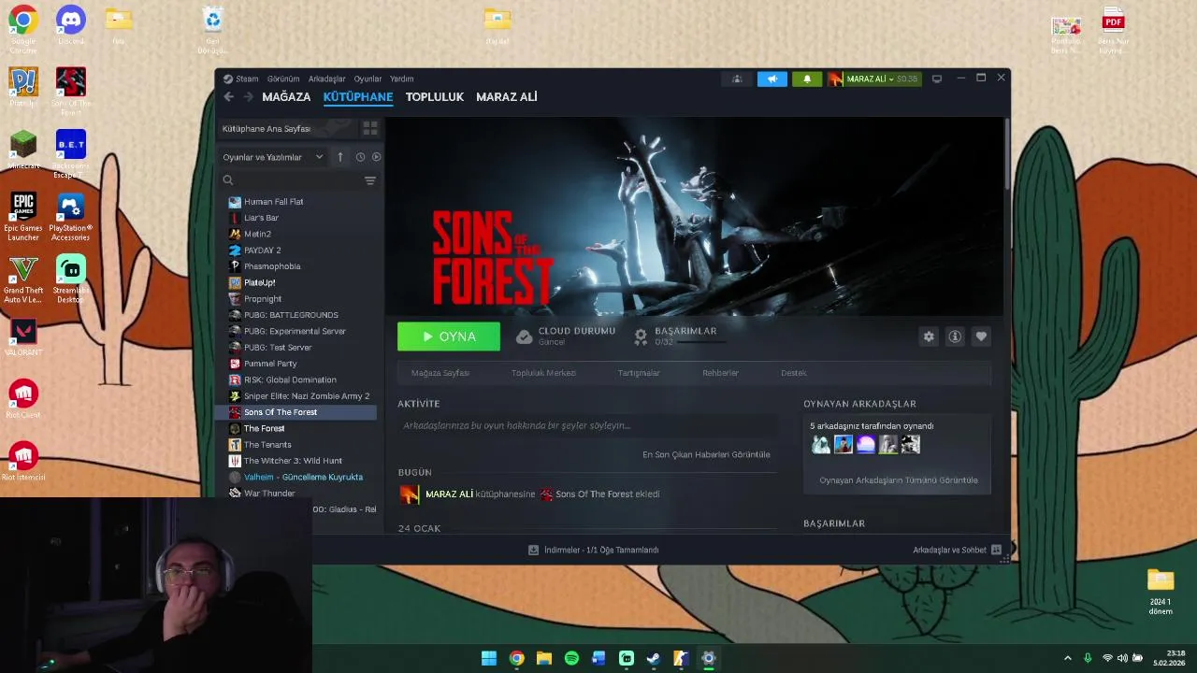Open Steam icon on the taskbar
This screenshot has height=673, width=1197.
pyautogui.click(x=654, y=658)
